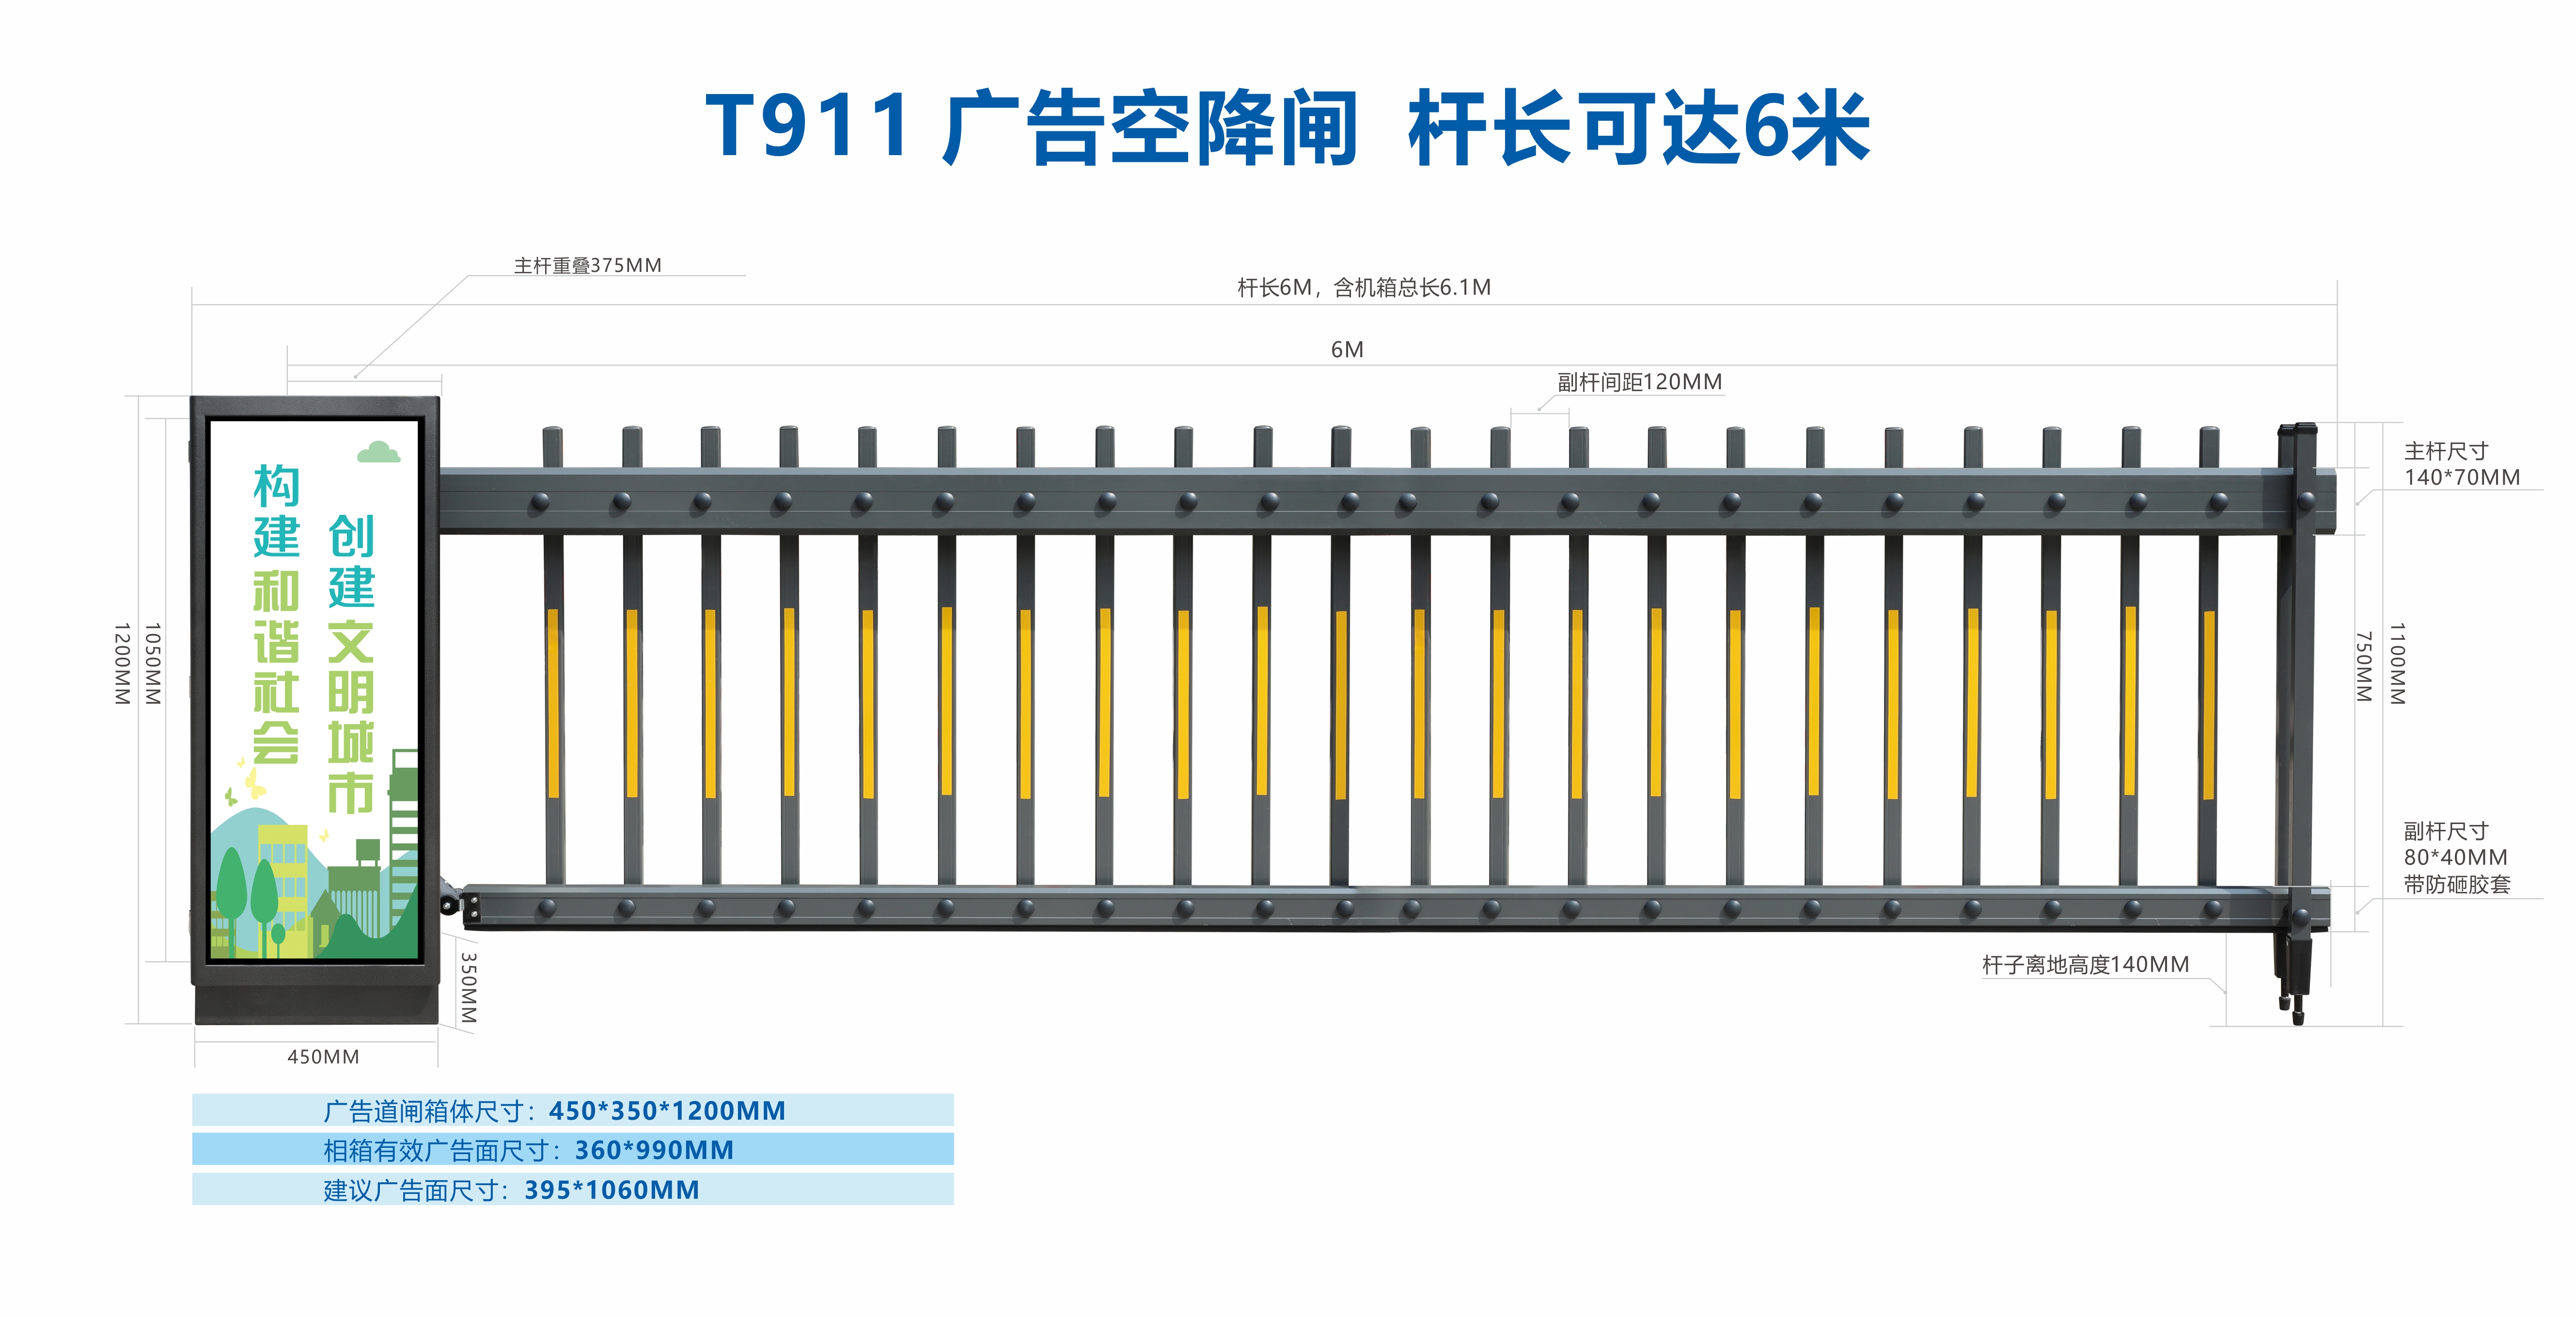This screenshot has width=2576, height=1317.
Task: Select the label "主杆重叠375MM"
Action: click(588, 265)
